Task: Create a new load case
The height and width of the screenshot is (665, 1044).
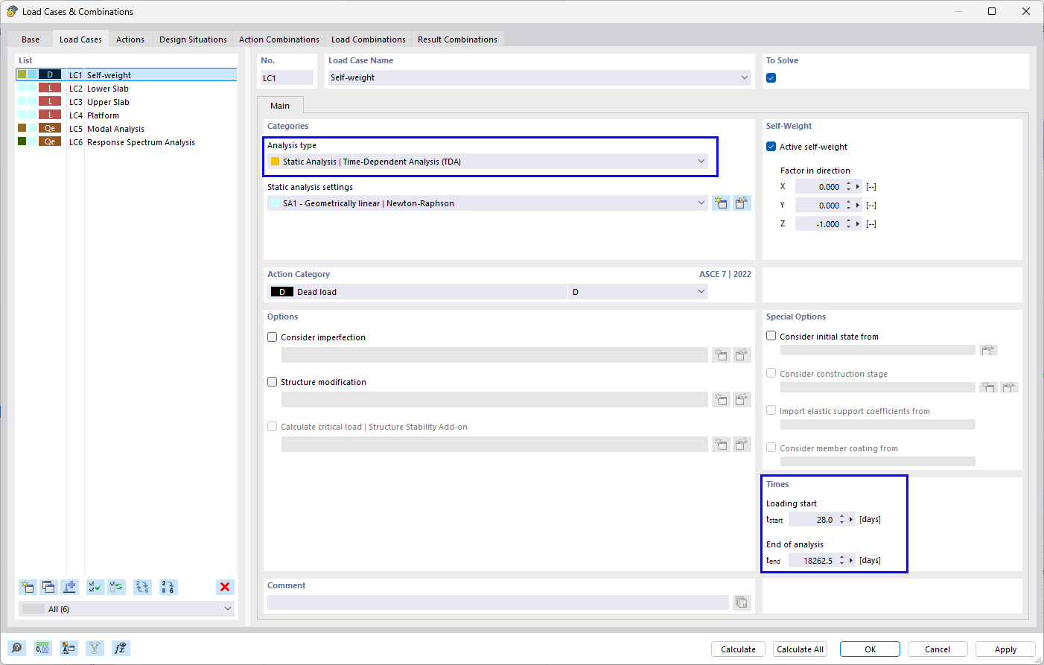Action: tap(28, 587)
